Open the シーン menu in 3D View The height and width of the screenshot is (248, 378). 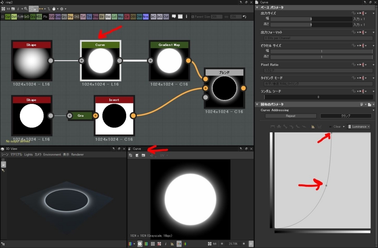pos(5,155)
